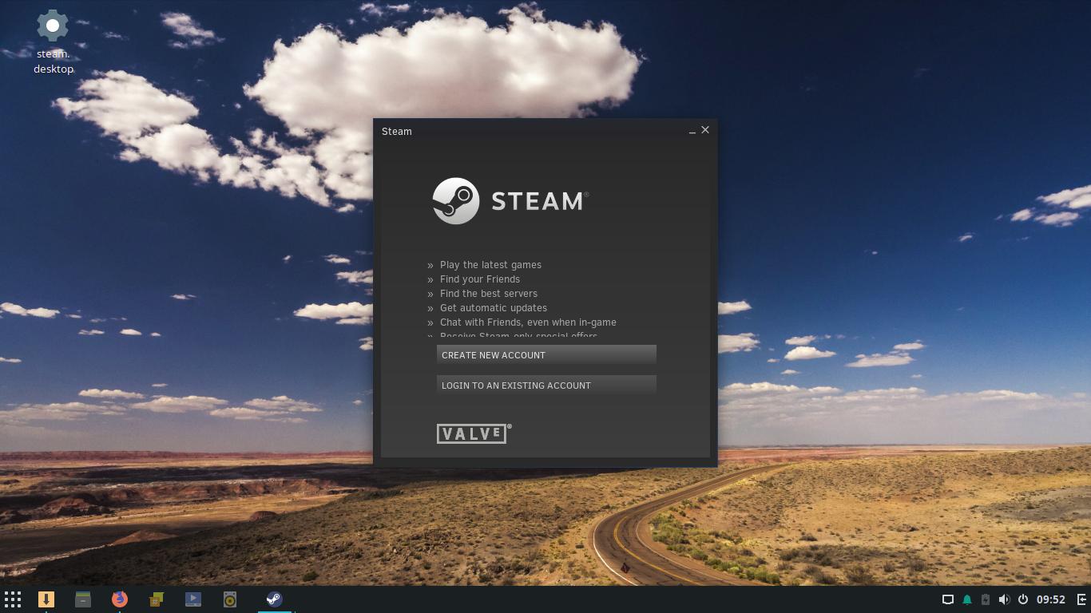Image resolution: width=1091 pixels, height=613 pixels.
Task: Create a new Steam account
Action: coord(546,355)
